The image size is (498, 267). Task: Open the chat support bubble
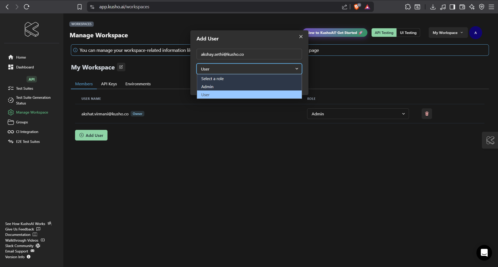click(484, 253)
